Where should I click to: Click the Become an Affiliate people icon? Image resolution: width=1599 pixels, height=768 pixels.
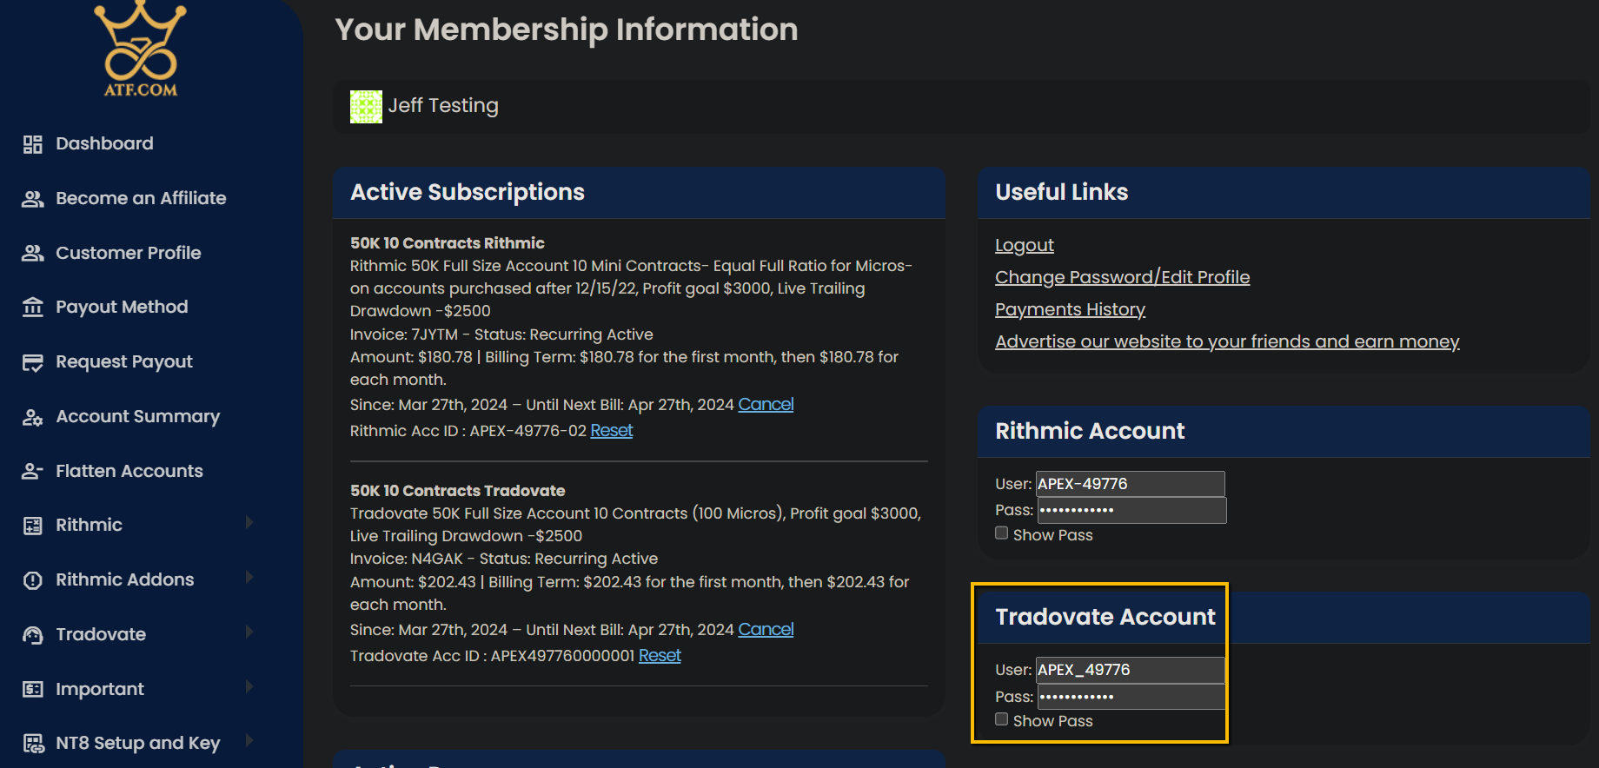pos(33,199)
